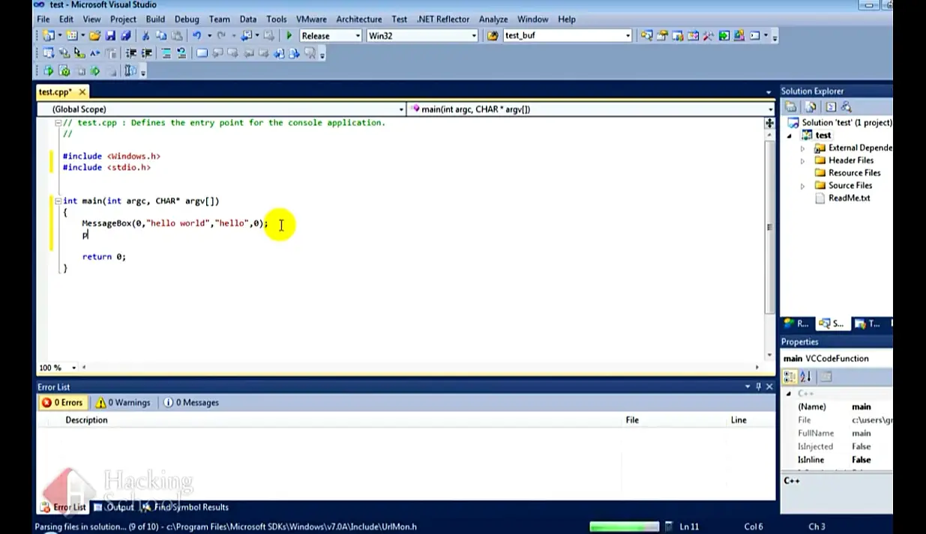
Task: Cut selection using the scissors icon
Action: [x=145, y=35]
